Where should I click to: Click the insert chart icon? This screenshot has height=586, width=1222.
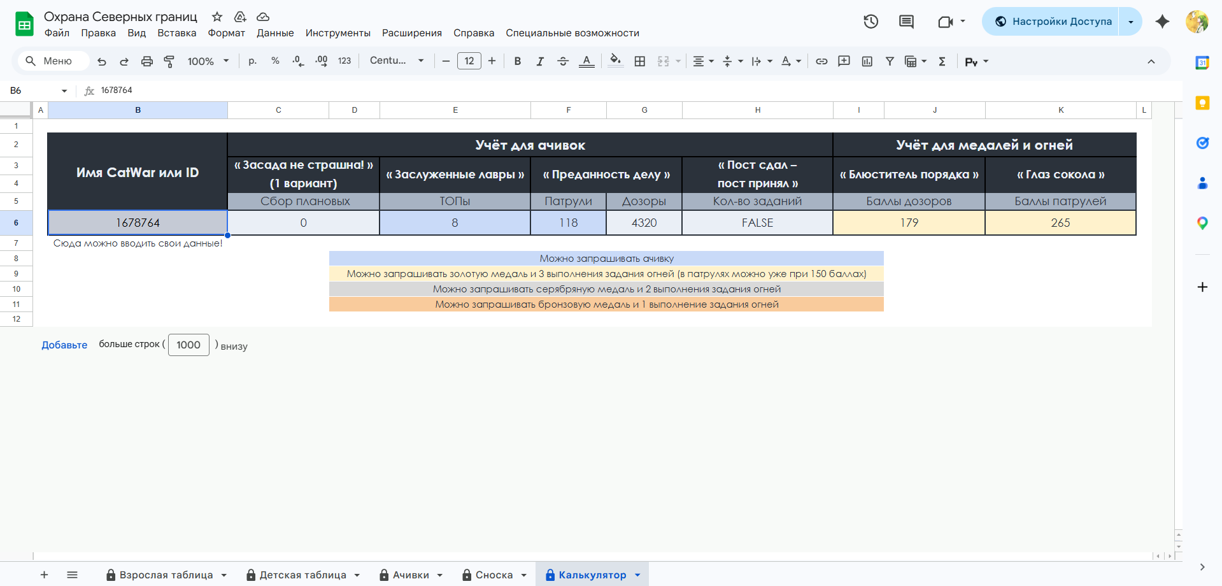[867, 61]
